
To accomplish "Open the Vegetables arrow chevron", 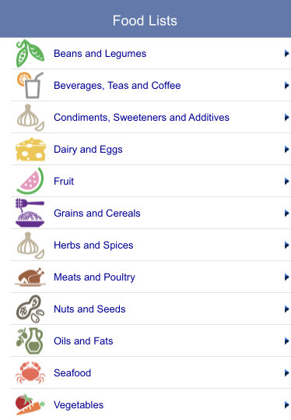I will click(x=286, y=404).
